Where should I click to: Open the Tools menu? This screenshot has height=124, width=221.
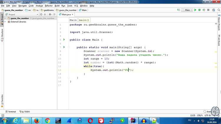coord(70,6)
